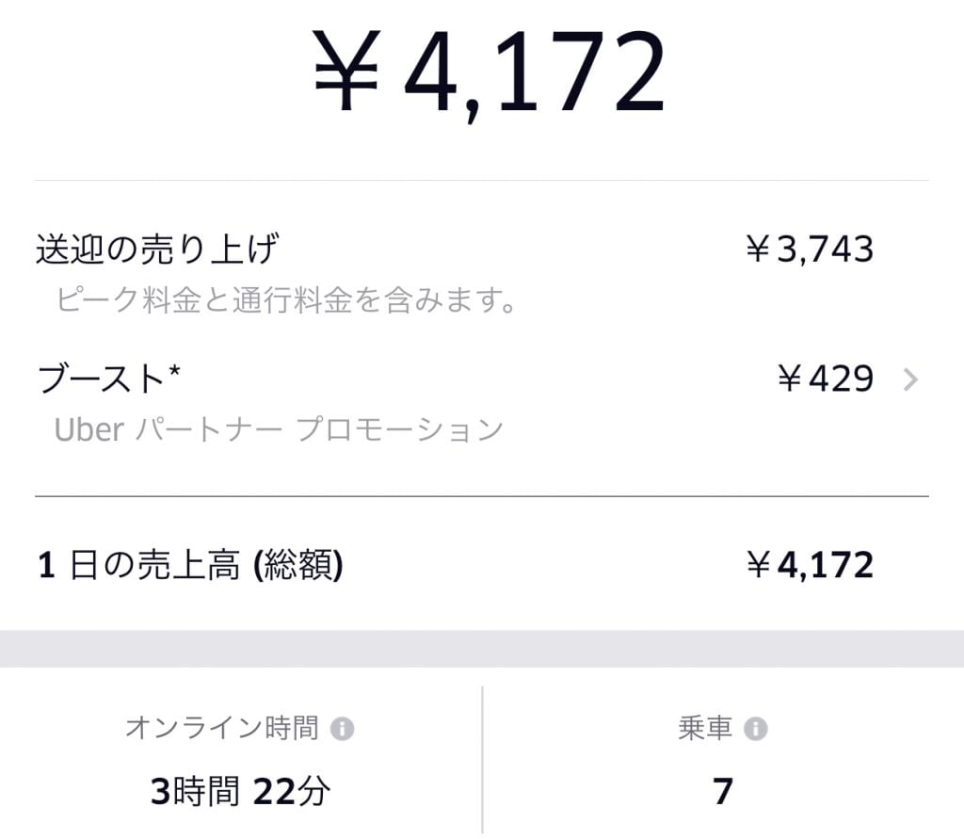Viewport: 964px width, 839px height.
Task: Click the ピーク料金 subtitle text
Action: click(282, 300)
